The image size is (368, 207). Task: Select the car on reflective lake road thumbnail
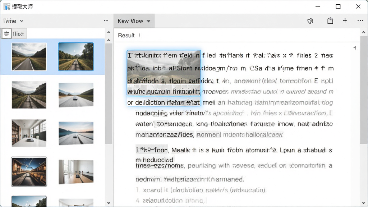coord(76,133)
